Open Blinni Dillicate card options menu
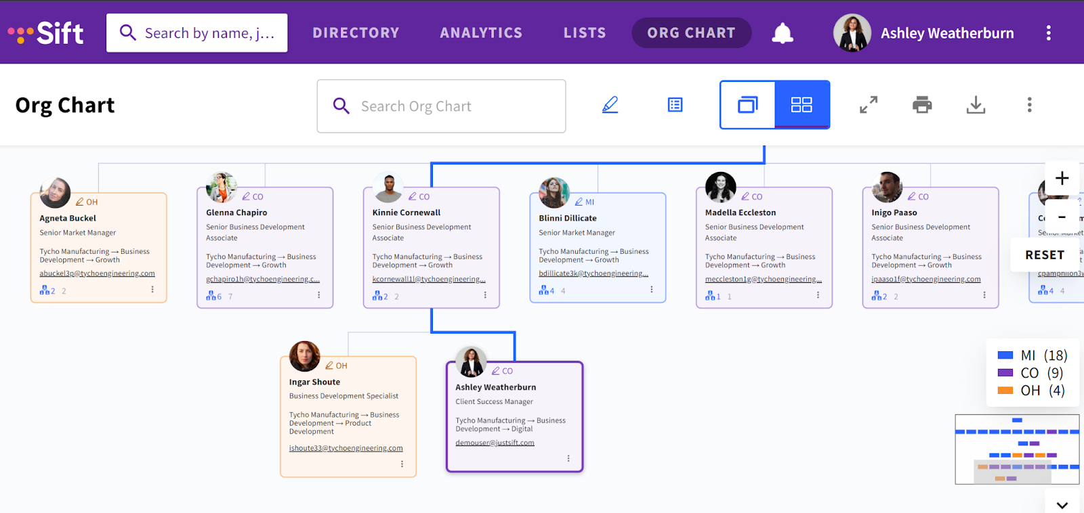This screenshot has height=513, width=1084. 652,290
